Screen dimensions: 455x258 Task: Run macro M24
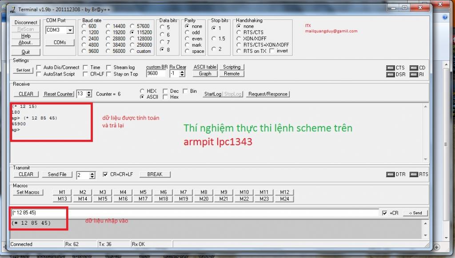pyautogui.click(x=285, y=199)
